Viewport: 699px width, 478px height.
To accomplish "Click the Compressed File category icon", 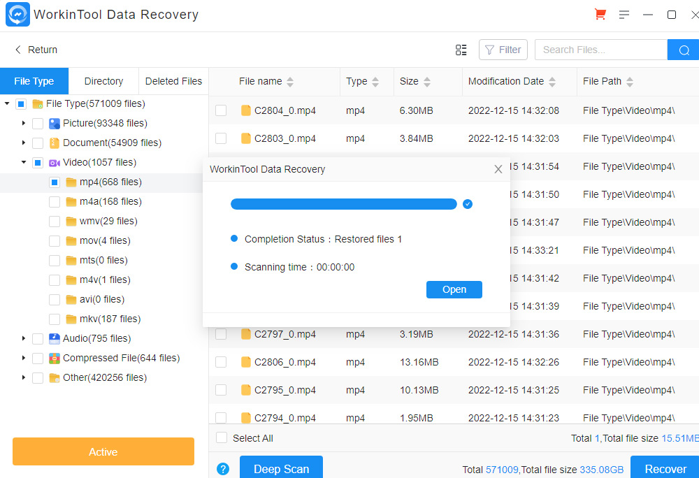I will (x=55, y=358).
